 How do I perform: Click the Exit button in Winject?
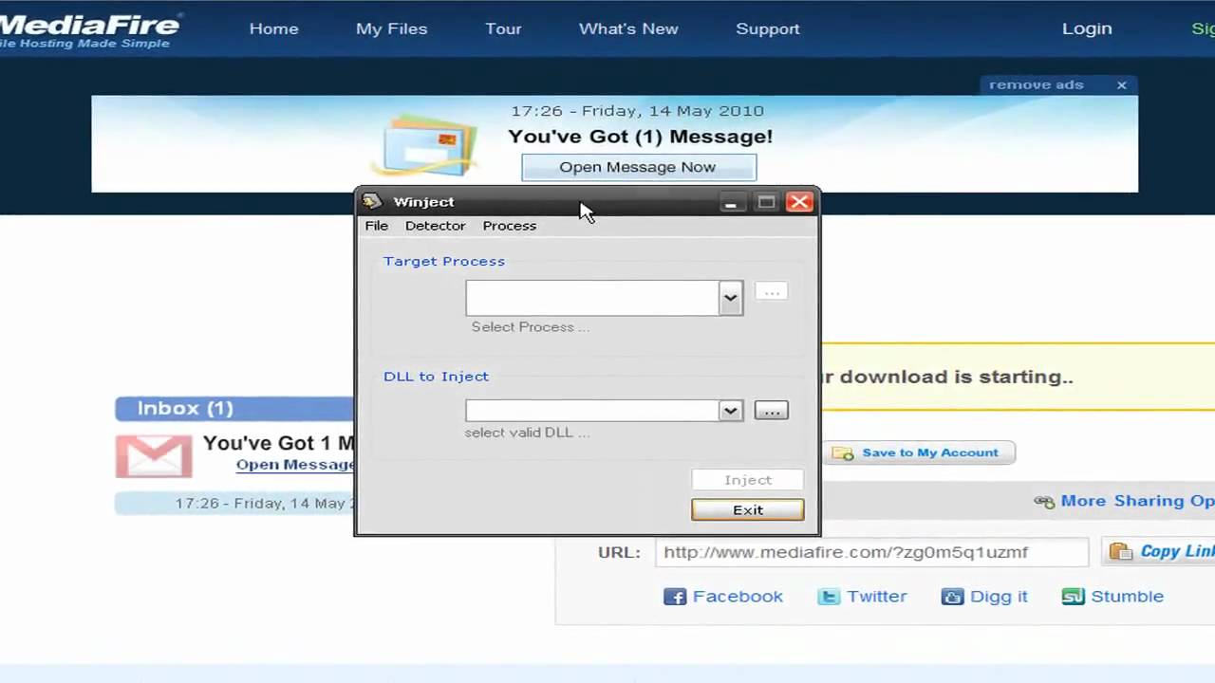[x=748, y=510]
